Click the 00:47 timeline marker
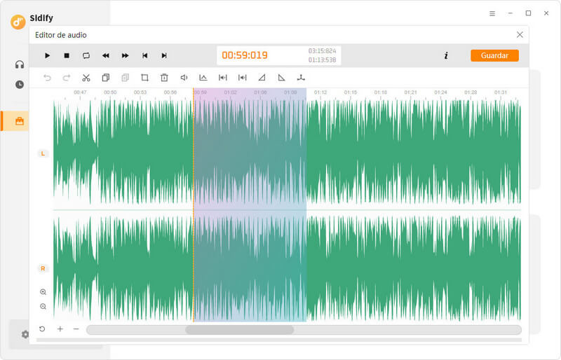The image size is (561, 360). pos(80,92)
